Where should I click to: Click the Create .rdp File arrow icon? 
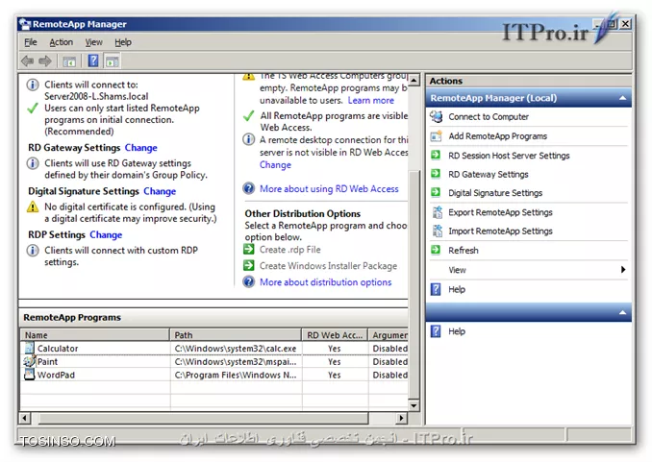click(x=249, y=250)
